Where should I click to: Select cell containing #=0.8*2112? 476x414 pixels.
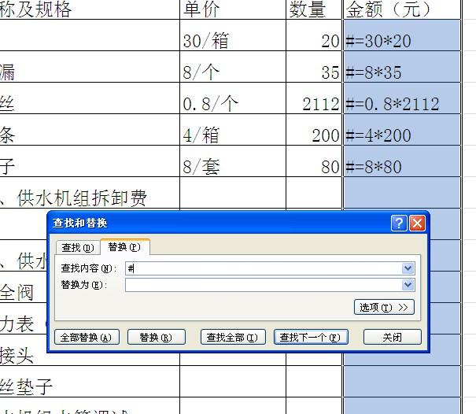coord(402,98)
